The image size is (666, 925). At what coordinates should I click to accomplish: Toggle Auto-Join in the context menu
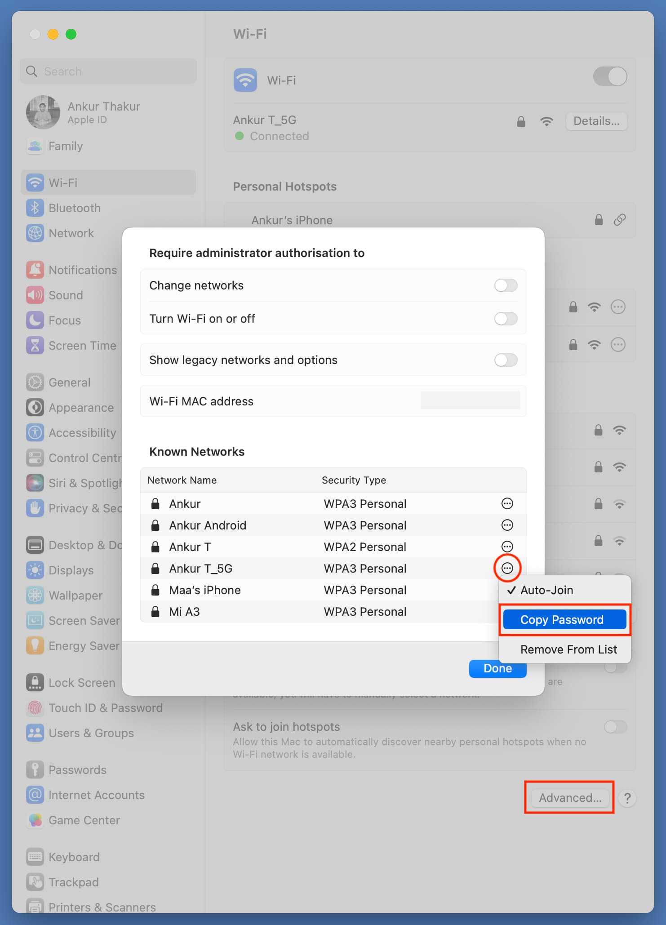pyautogui.click(x=546, y=590)
